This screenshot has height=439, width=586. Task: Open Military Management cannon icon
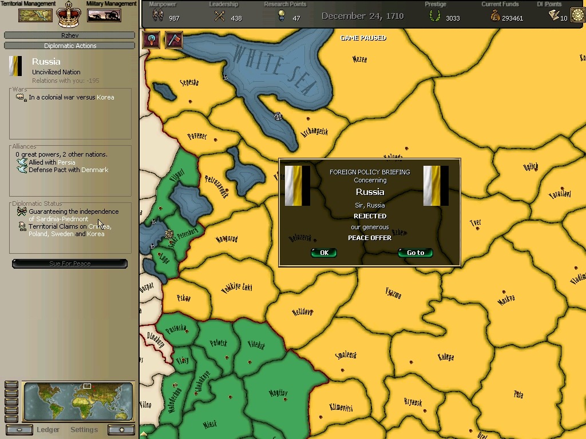pos(104,15)
